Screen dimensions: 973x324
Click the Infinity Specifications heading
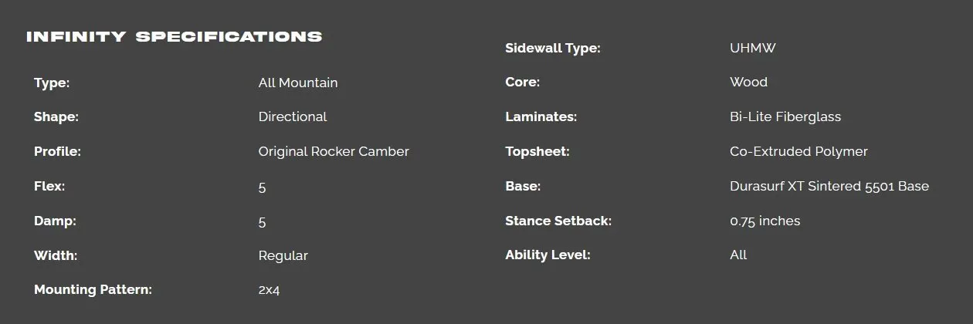click(174, 37)
